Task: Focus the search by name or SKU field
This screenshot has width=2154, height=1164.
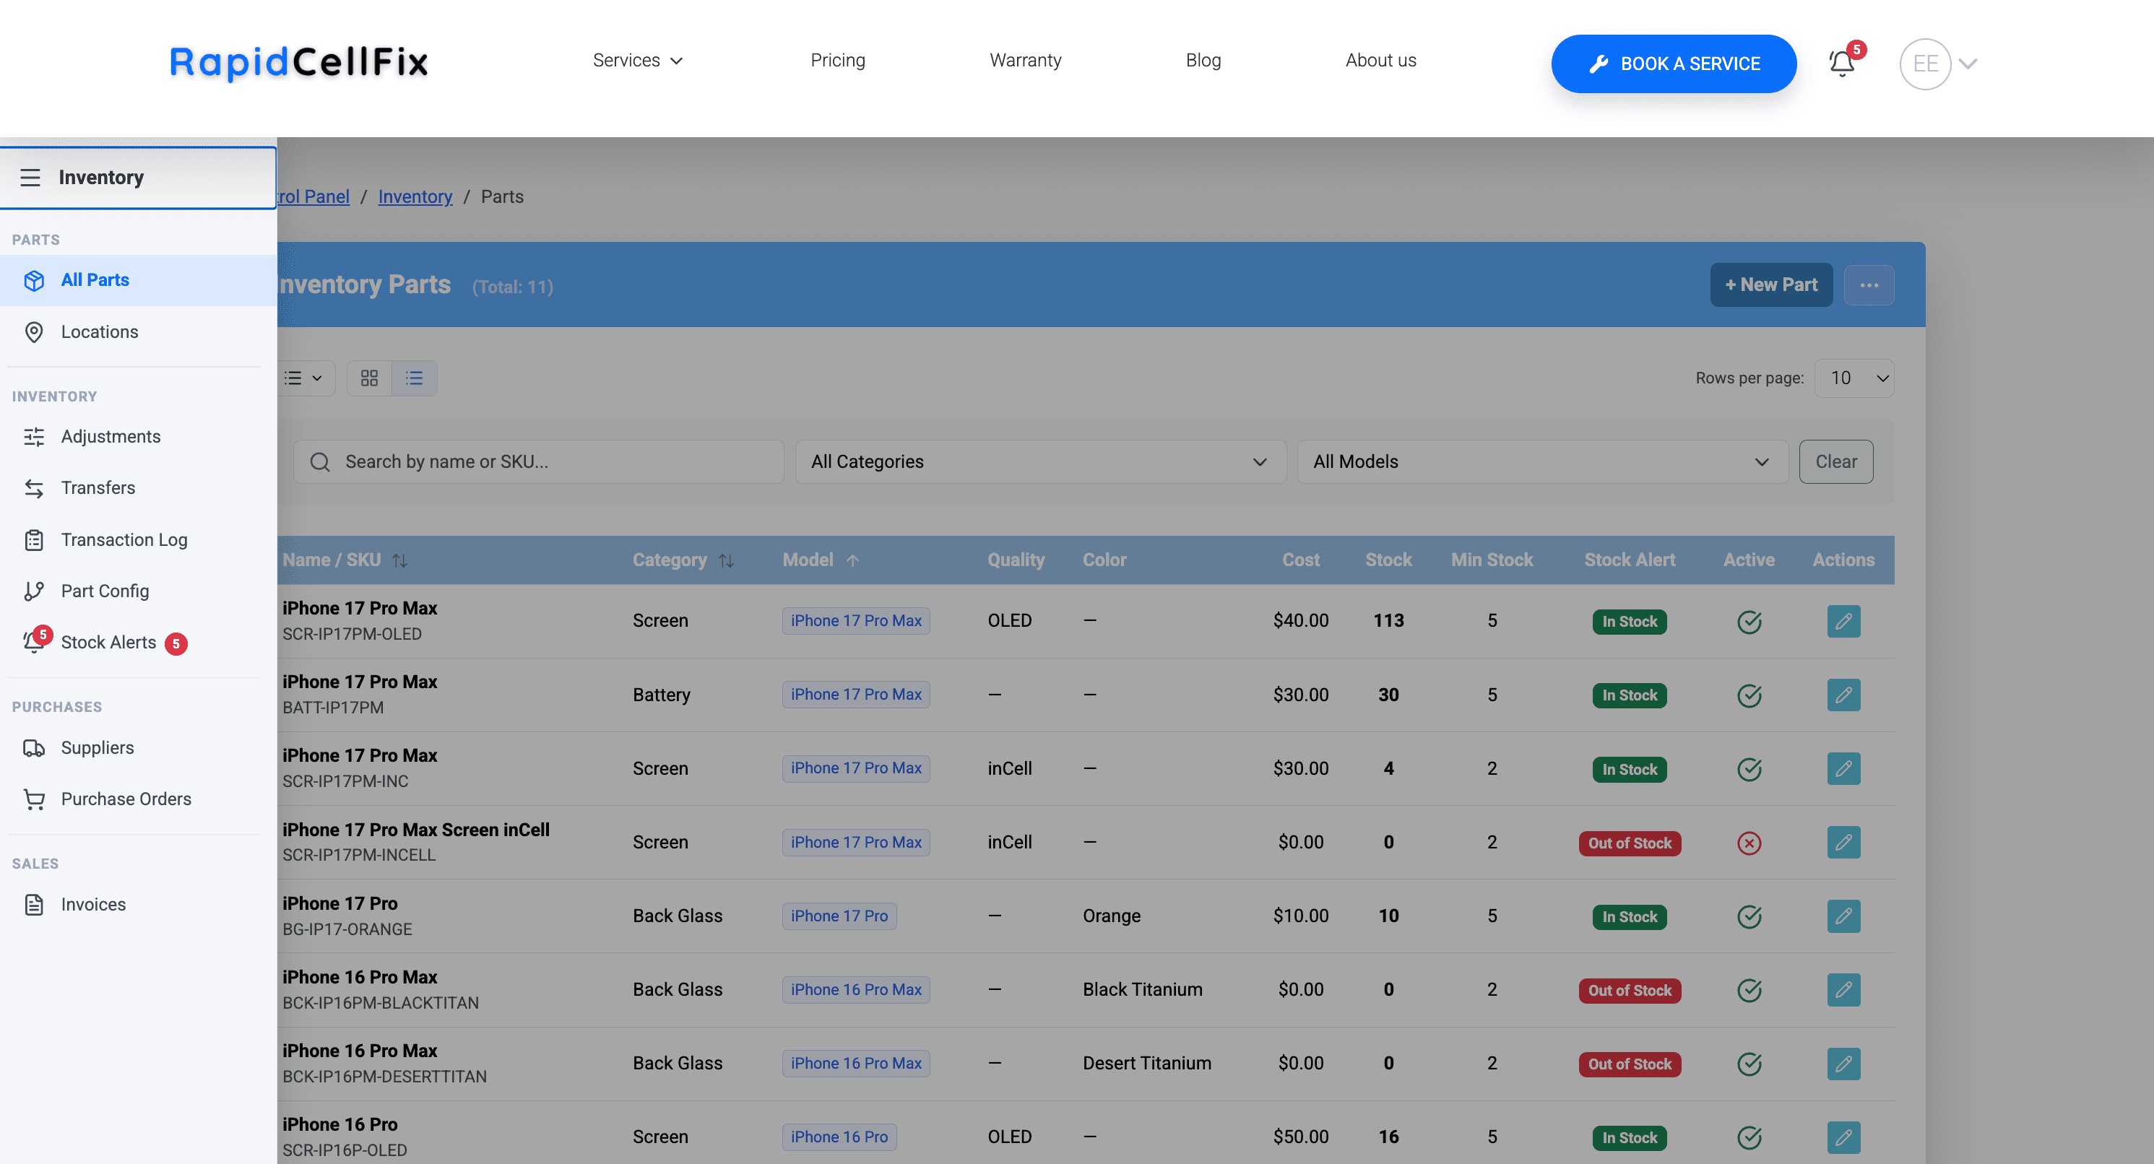Action: [539, 462]
